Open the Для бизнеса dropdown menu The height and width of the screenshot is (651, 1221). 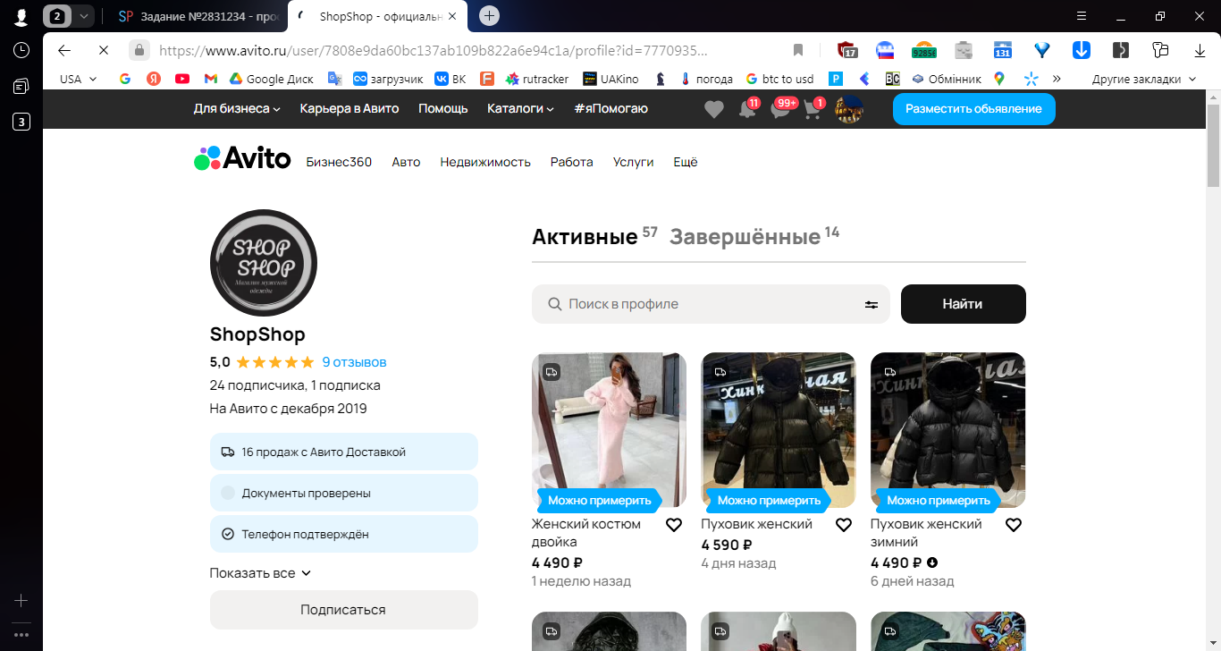(237, 108)
